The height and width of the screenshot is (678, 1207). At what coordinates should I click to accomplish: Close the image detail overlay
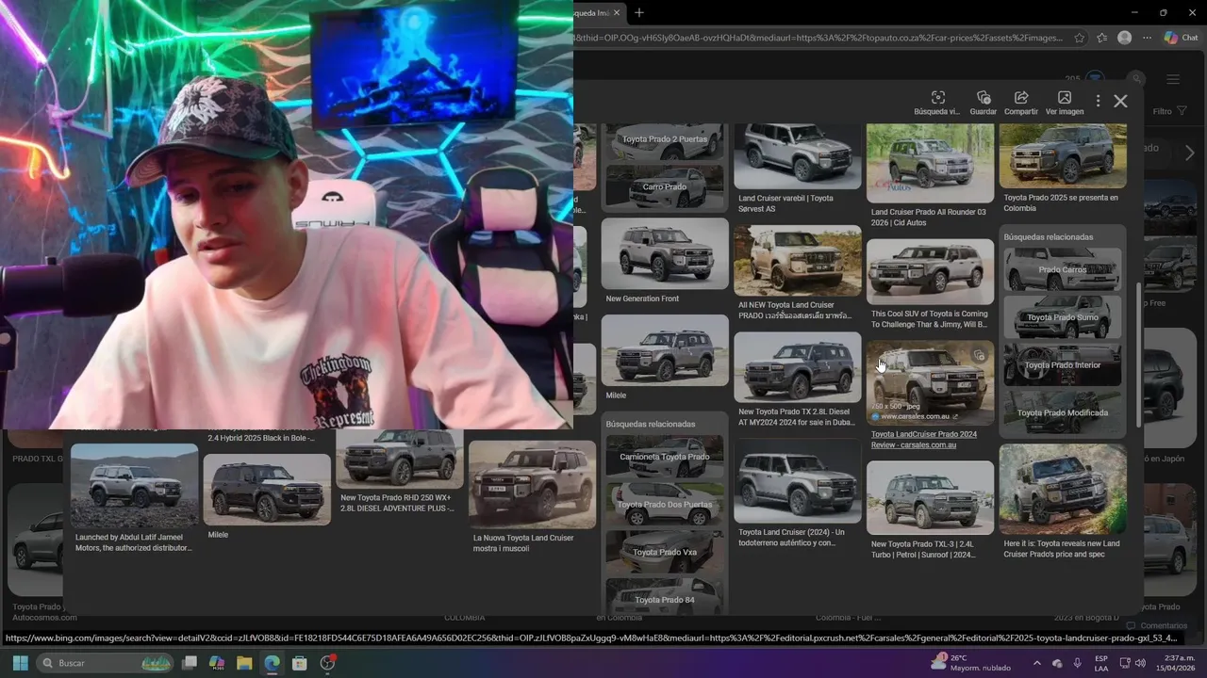pyautogui.click(x=1120, y=101)
